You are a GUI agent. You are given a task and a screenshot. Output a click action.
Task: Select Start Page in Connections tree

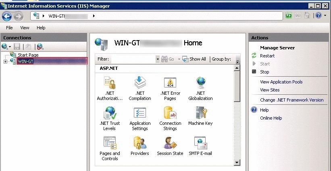28,55
